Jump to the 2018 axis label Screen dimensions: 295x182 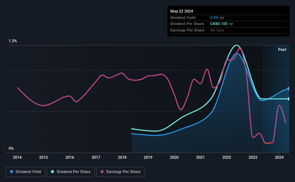point(122,157)
